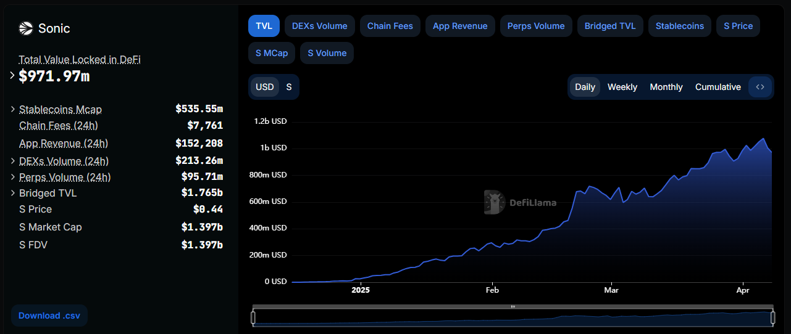Click the right handle of range slider
Image resolution: width=791 pixels, height=334 pixels.
coord(772,317)
